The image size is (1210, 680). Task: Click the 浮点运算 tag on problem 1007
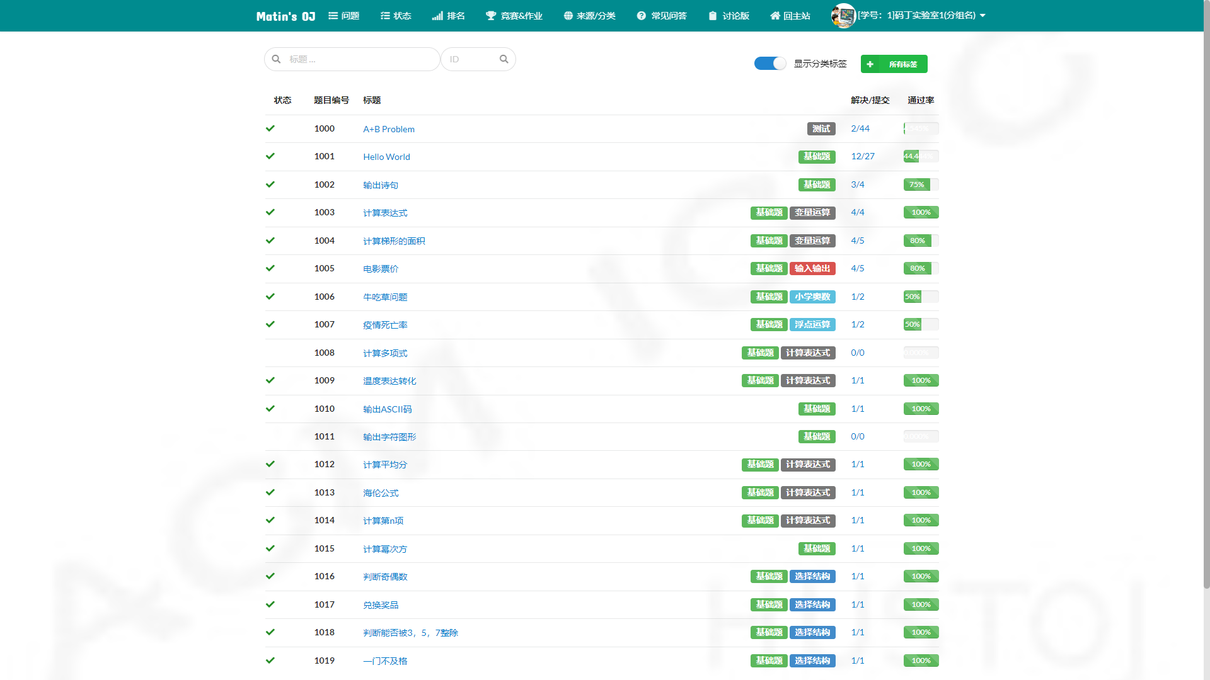[x=812, y=324]
